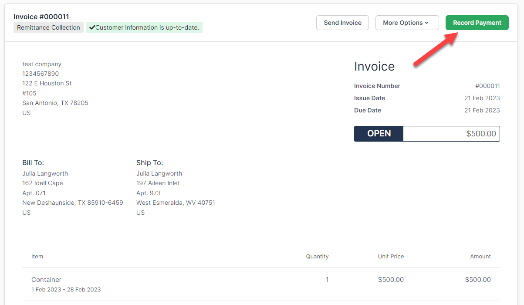Click the quantity value of 1
Image resolution: width=524 pixels, height=305 pixels.
tap(327, 279)
